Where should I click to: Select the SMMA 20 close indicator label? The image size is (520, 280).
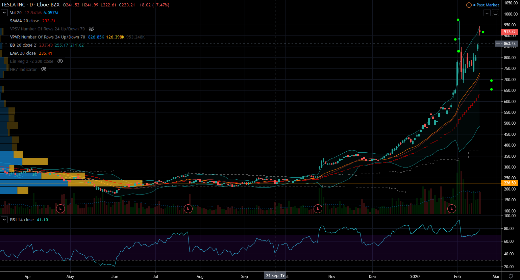pyautogui.click(x=25, y=21)
